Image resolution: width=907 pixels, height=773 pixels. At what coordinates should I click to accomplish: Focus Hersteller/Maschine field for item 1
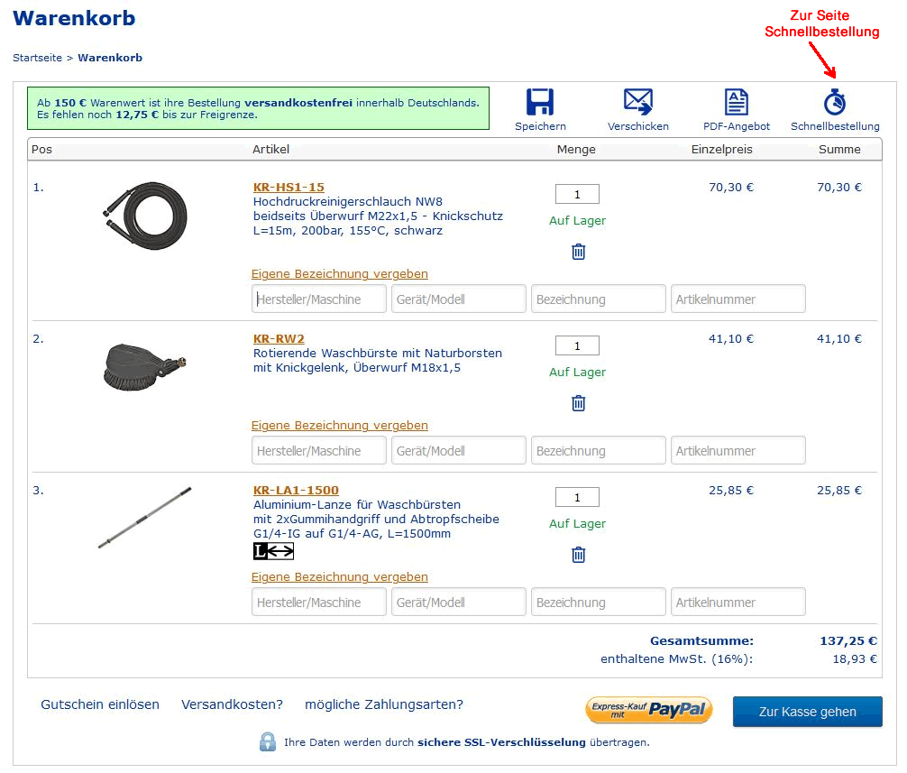point(319,299)
